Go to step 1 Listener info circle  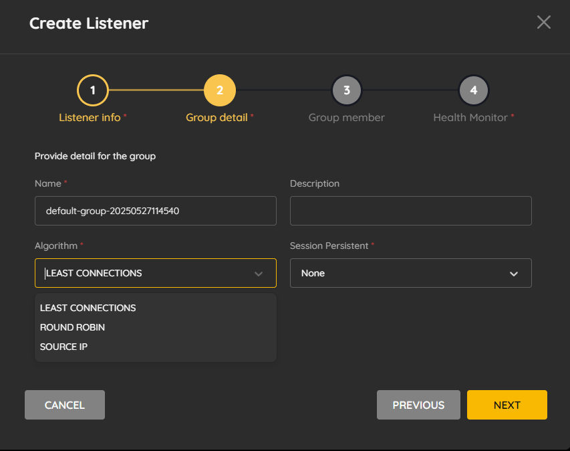[x=93, y=90]
